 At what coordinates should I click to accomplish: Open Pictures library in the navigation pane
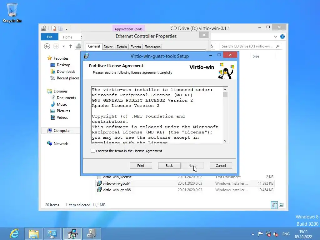[x=63, y=111]
